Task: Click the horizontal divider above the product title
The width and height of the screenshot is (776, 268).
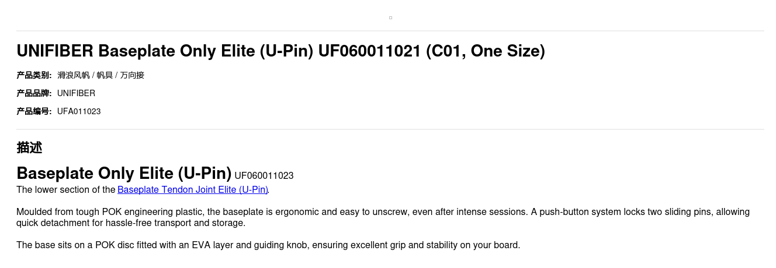Action: [390, 31]
